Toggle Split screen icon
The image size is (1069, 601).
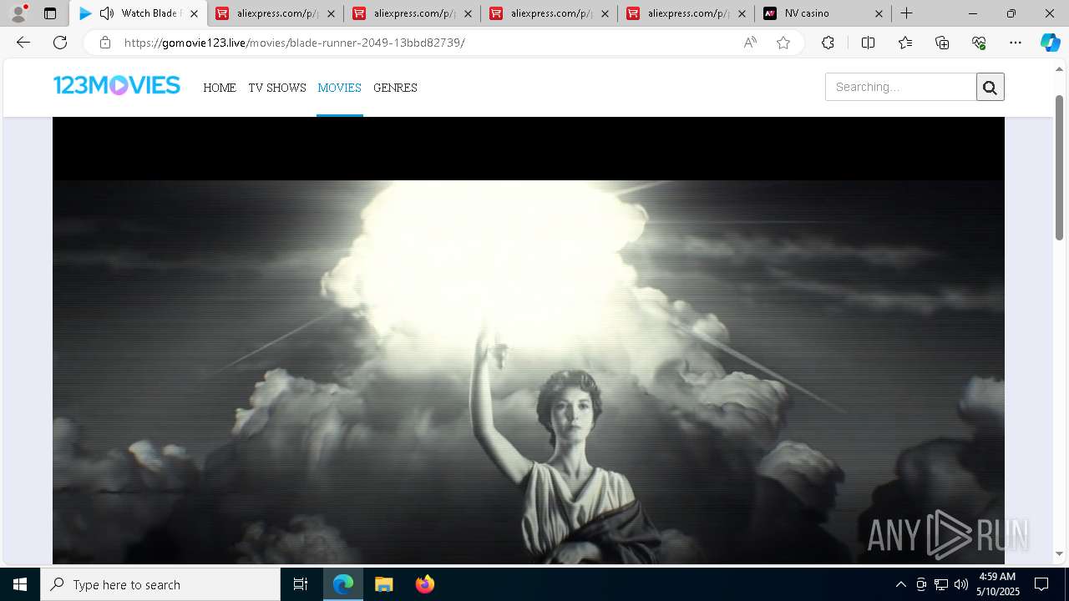868,43
